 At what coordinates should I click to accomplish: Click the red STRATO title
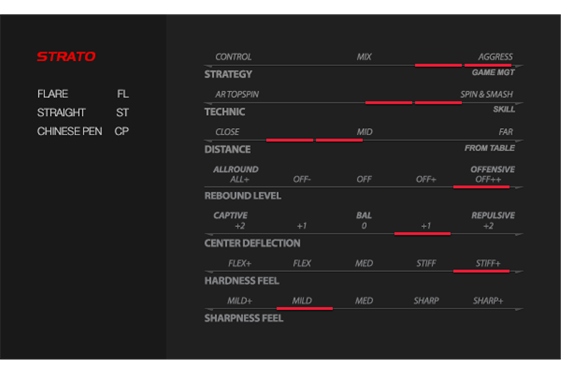pyautogui.click(x=66, y=56)
